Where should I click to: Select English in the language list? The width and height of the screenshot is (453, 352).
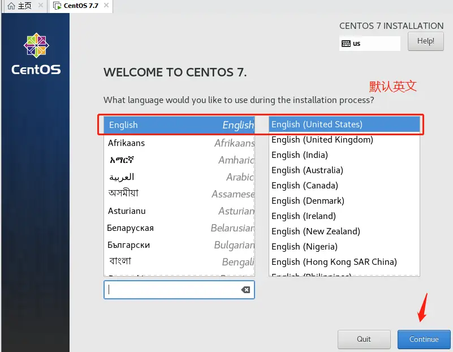point(179,125)
